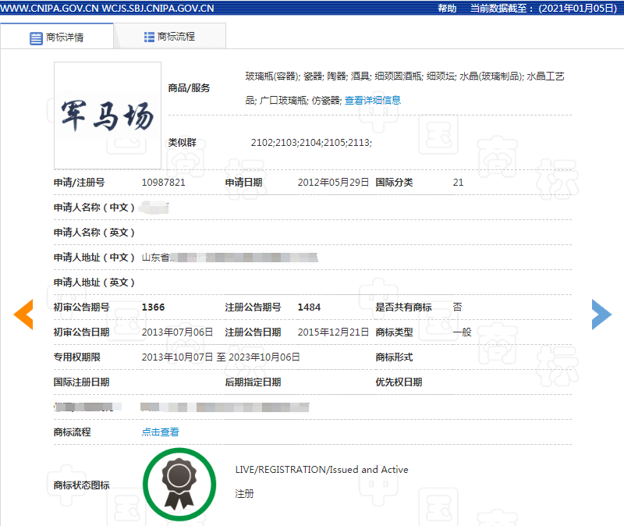The width and height of the screenshot is (624, 526).
Task: Click the 注册公告日期 label
Action: (x=253, y=332)
